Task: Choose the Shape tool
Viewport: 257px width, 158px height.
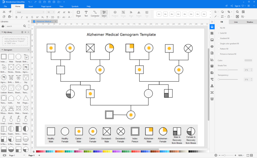Action: [78, 13]
